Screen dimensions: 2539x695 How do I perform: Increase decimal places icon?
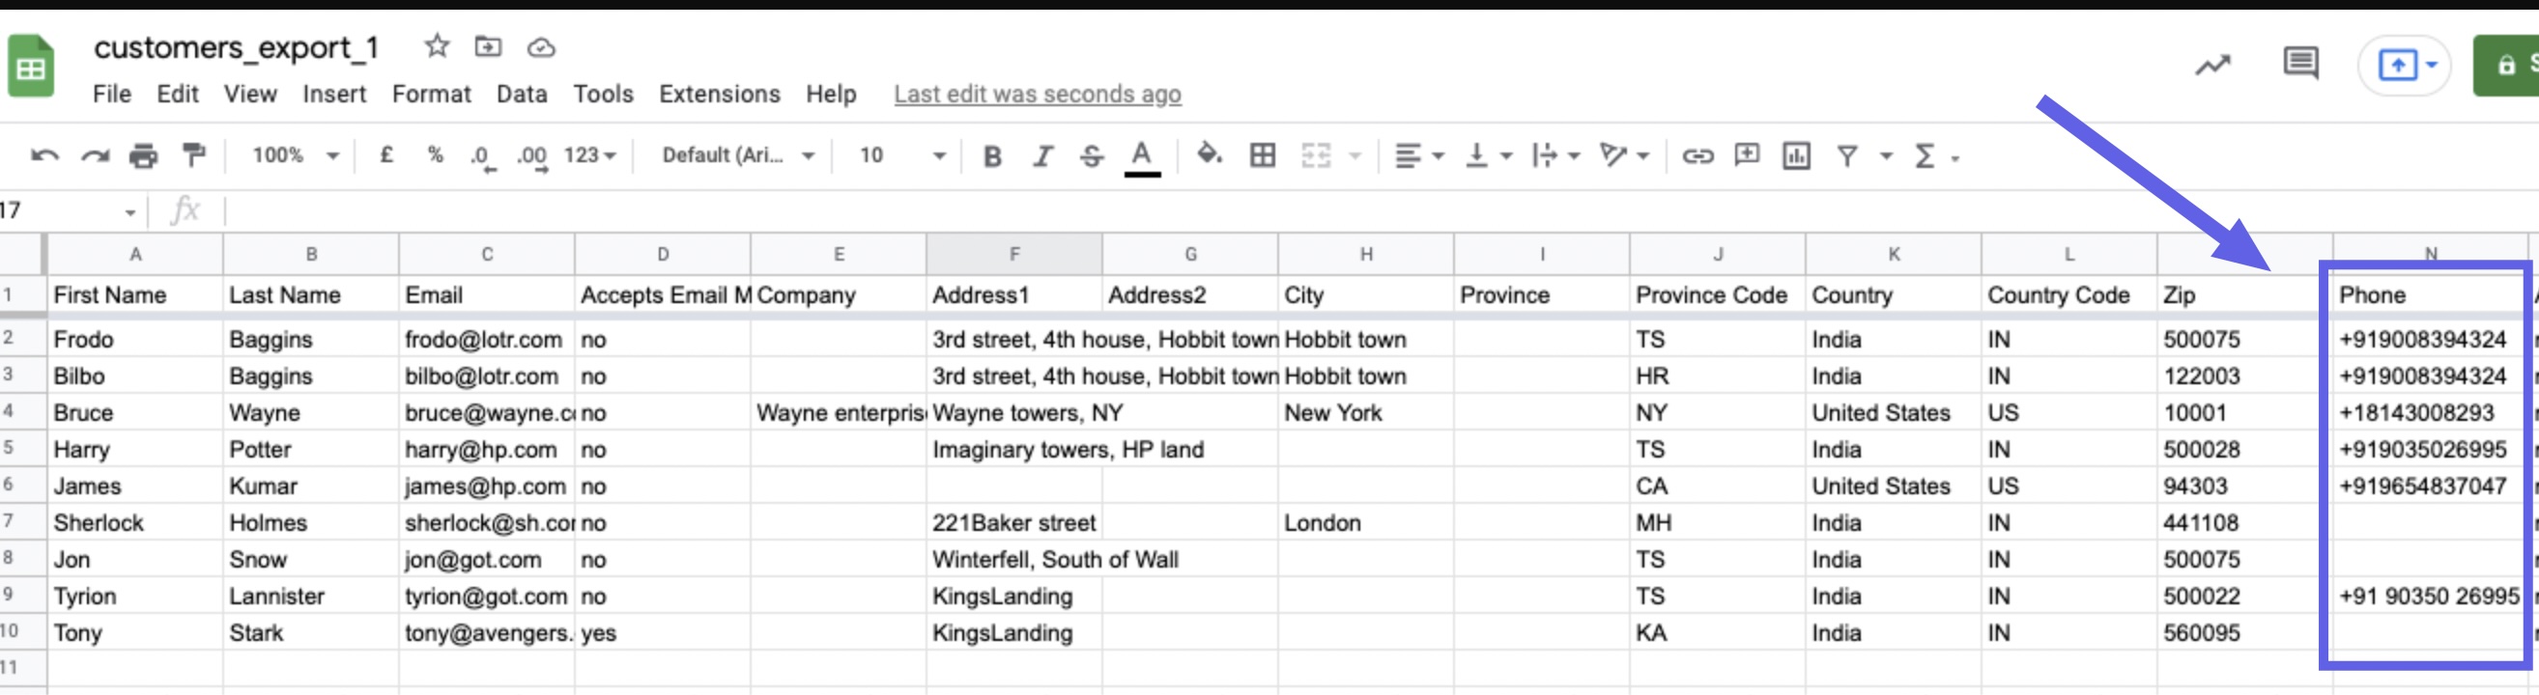pyautogui.click(x=532, y=156)
